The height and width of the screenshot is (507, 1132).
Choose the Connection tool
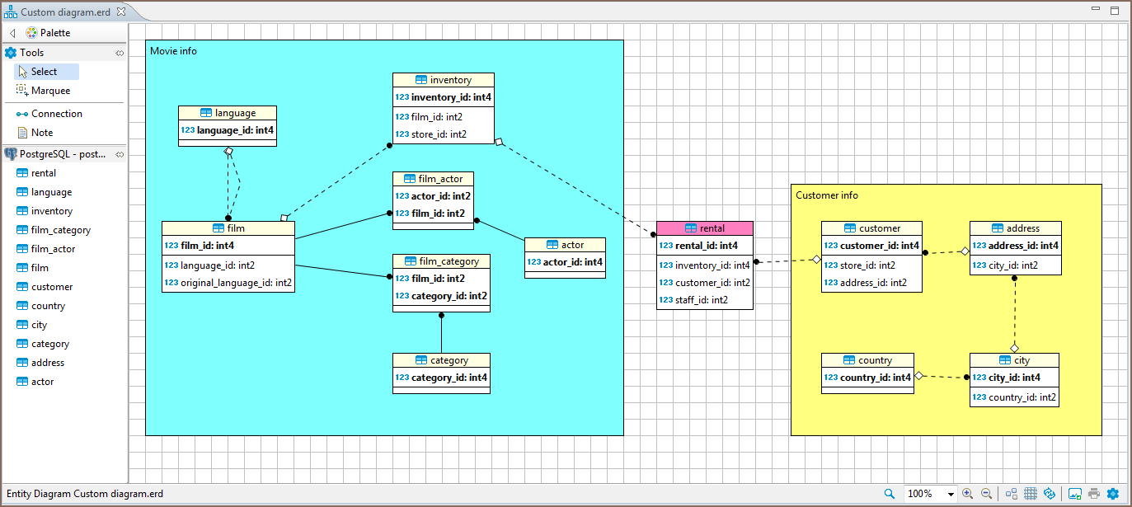coord(54,112)
